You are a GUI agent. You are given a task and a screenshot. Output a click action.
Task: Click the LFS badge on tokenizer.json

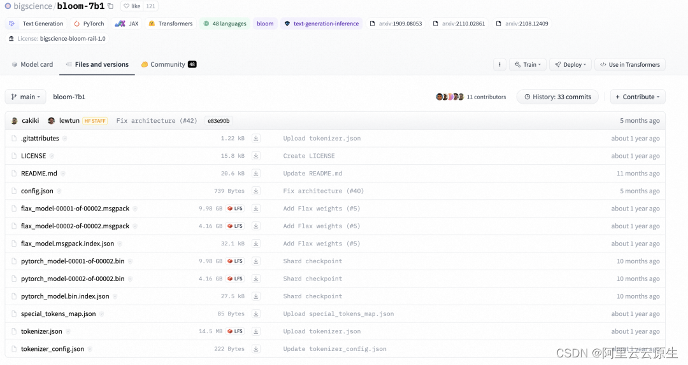pyautogui.click(x=235, y=331)
